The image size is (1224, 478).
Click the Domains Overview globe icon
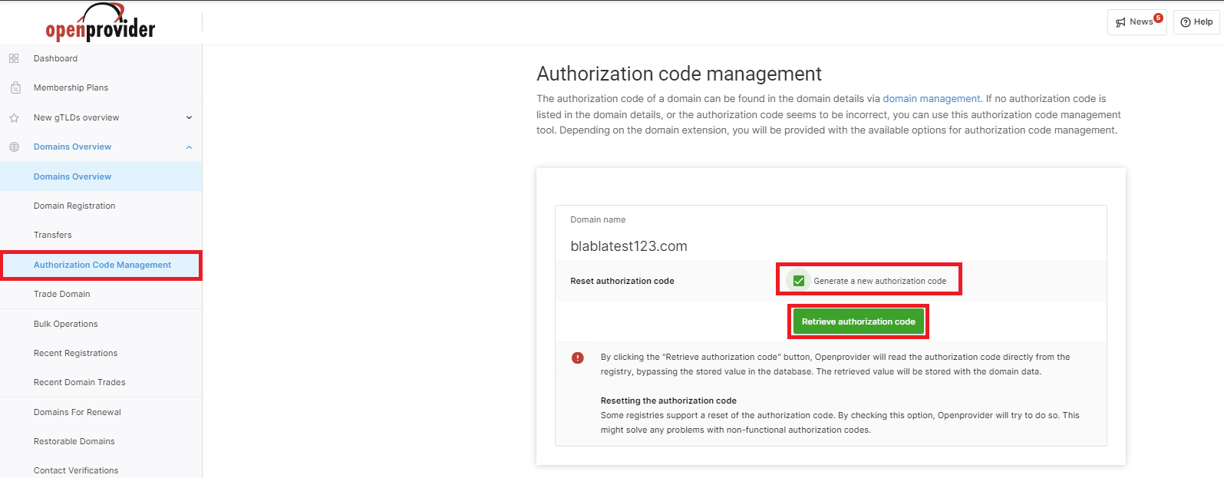[14, 147]
